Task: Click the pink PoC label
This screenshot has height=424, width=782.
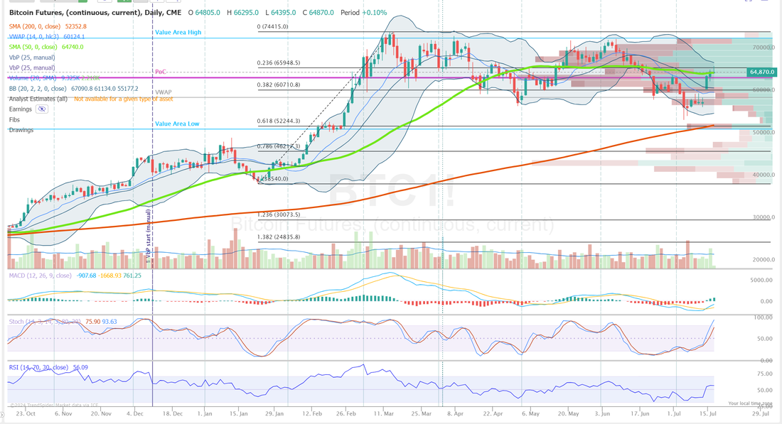Action: tap(160, 72)
